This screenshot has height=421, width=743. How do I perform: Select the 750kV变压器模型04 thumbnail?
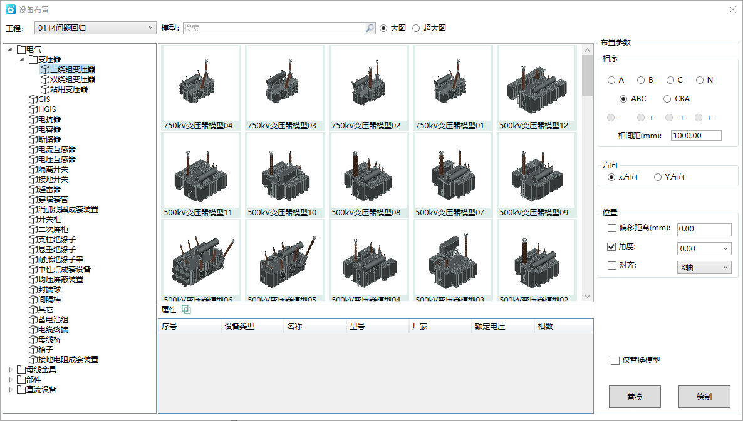point(200,88)
